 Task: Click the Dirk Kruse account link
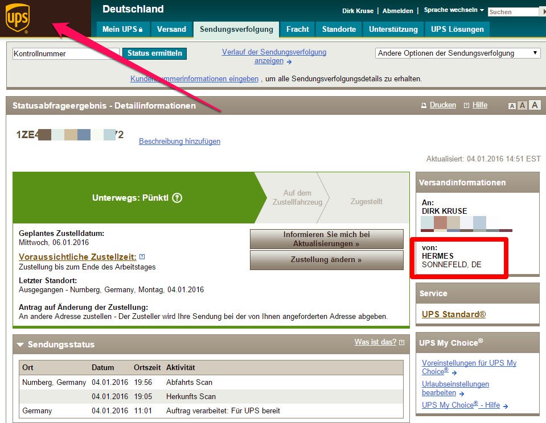coord(358,11)
